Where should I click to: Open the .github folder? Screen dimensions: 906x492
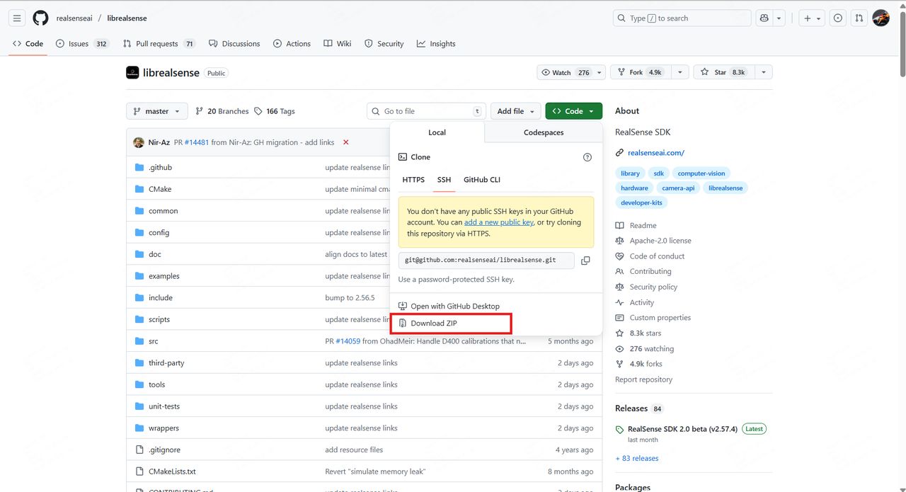coord(160,168)
